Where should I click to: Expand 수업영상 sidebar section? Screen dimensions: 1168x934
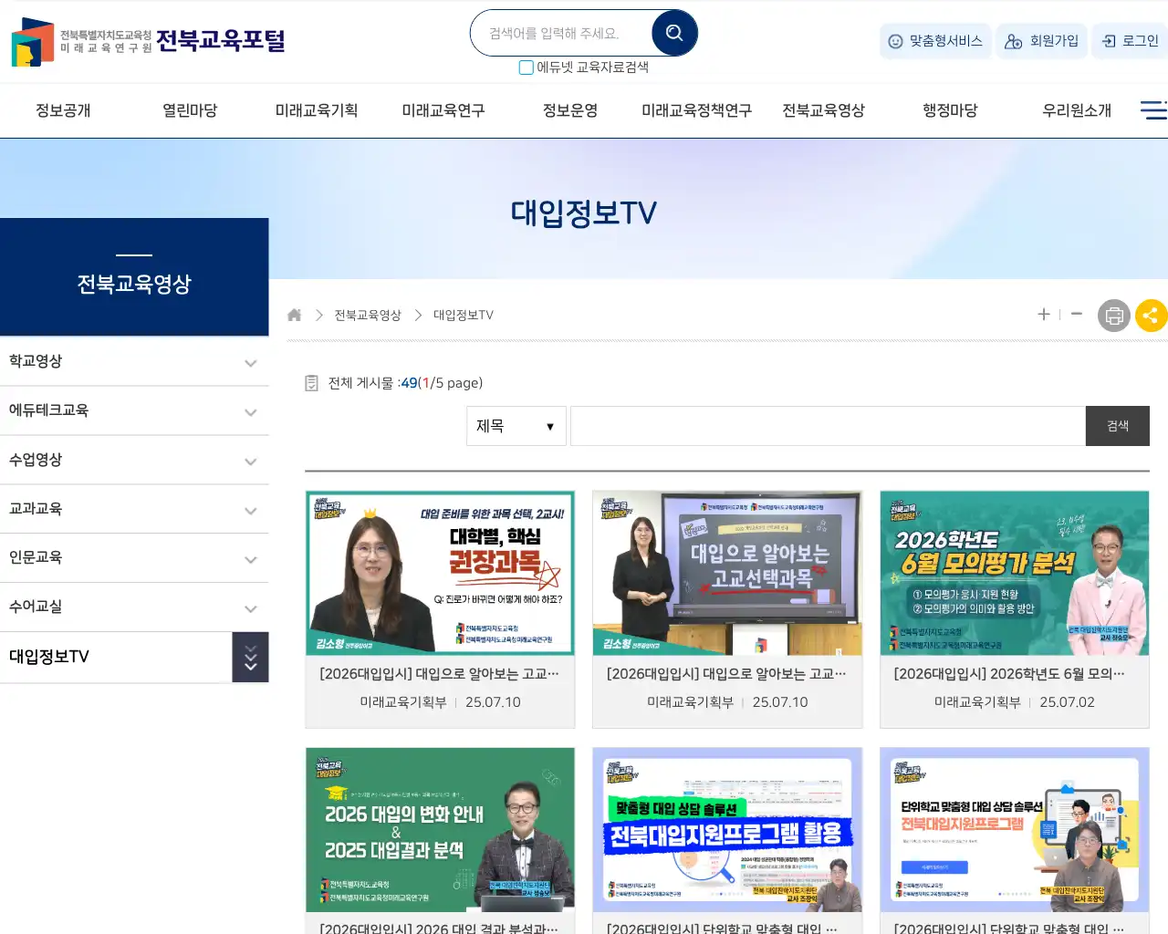134,460
